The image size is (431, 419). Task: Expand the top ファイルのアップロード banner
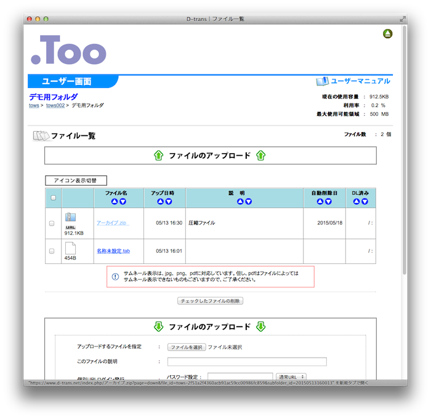pos(210,156)
